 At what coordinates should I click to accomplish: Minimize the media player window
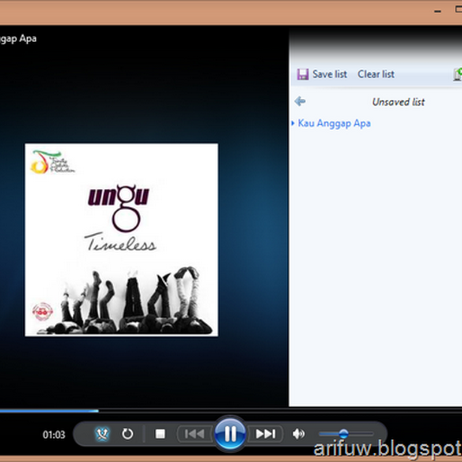tap(438, 11)
